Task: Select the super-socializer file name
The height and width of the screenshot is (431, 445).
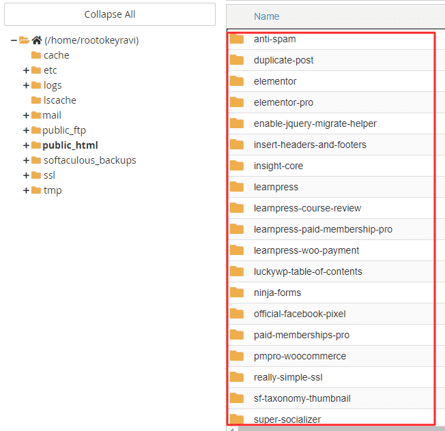Action: point(287,419)
